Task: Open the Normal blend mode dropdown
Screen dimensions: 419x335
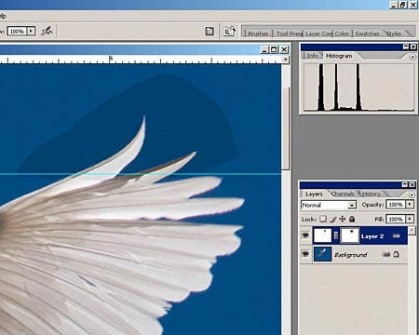Action: [x=329, y=205]
